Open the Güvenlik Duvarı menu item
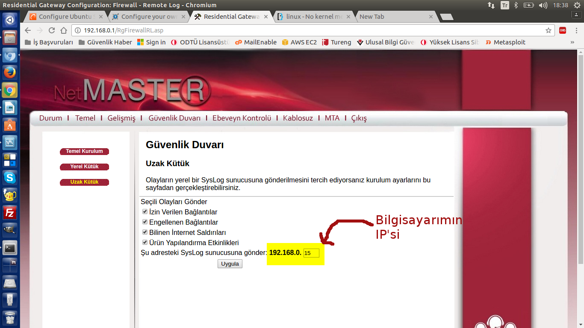This screenshot has width=584, height=328. (x=174, y=118)
